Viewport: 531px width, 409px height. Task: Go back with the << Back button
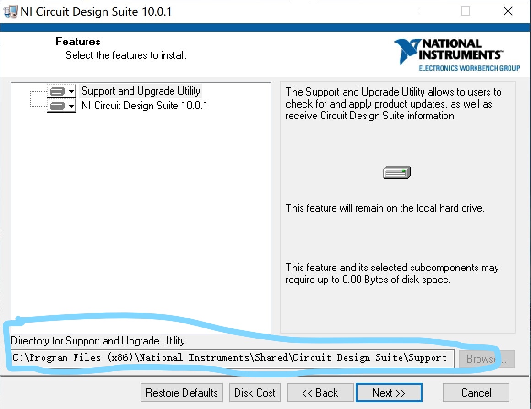click(x=320, y=393)
